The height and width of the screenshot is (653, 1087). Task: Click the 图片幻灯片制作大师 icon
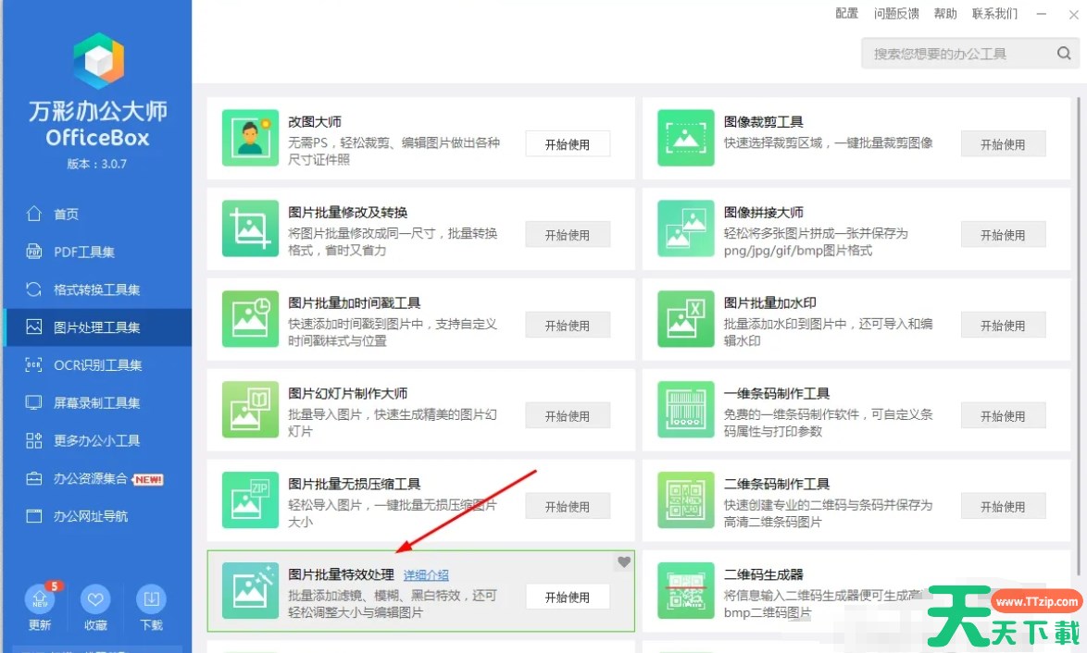click(250, 410)
